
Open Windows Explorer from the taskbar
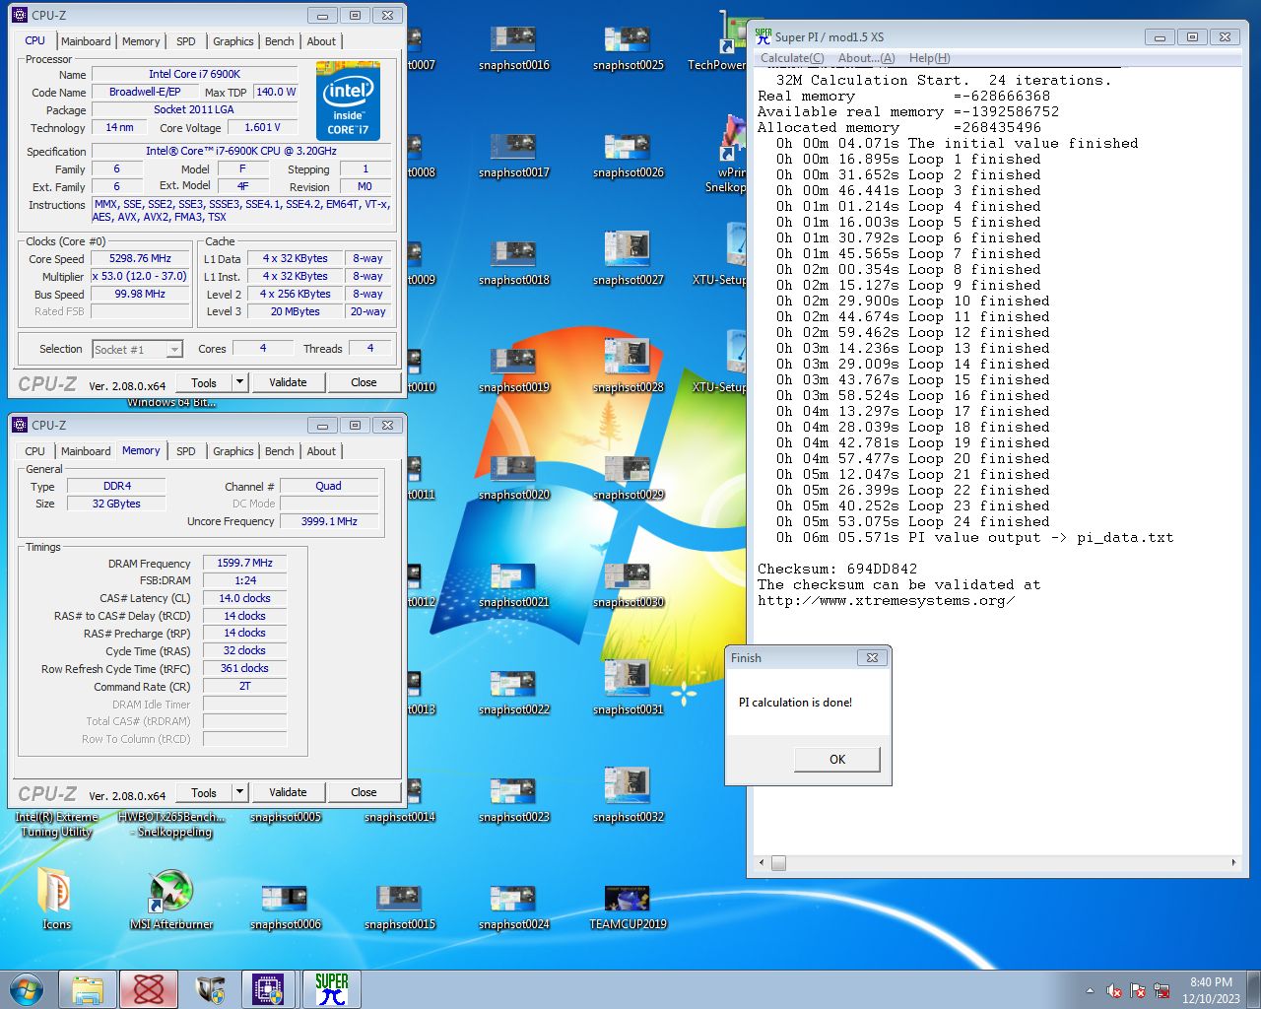(88, 989)
